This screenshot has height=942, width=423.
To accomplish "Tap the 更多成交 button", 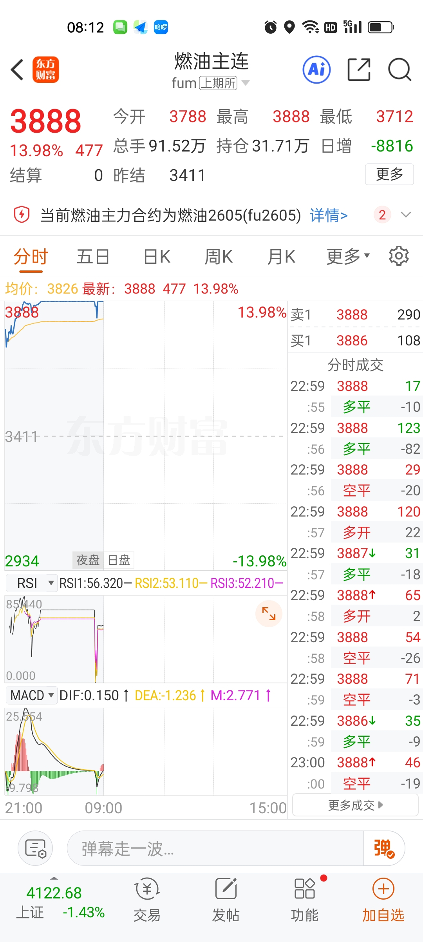I will [x=355, y=805].
